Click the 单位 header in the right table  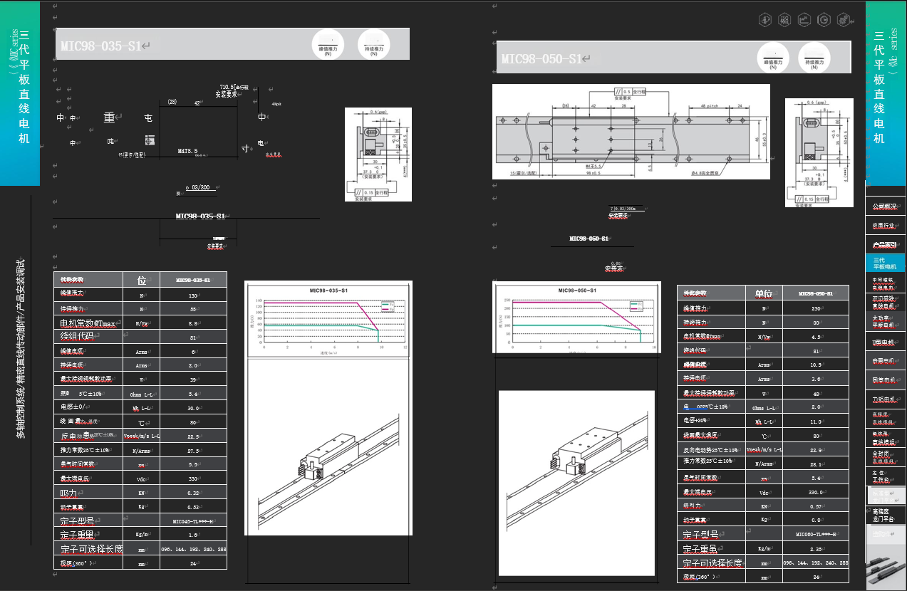click(765, 293)
